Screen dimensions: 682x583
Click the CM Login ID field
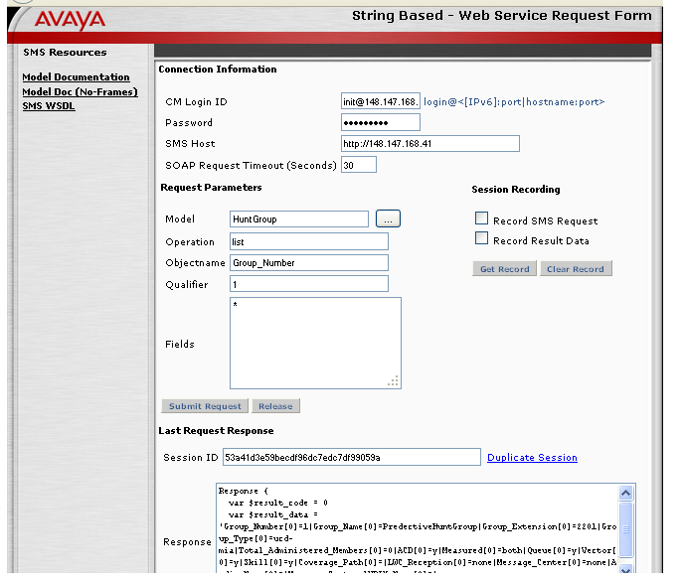380,101
